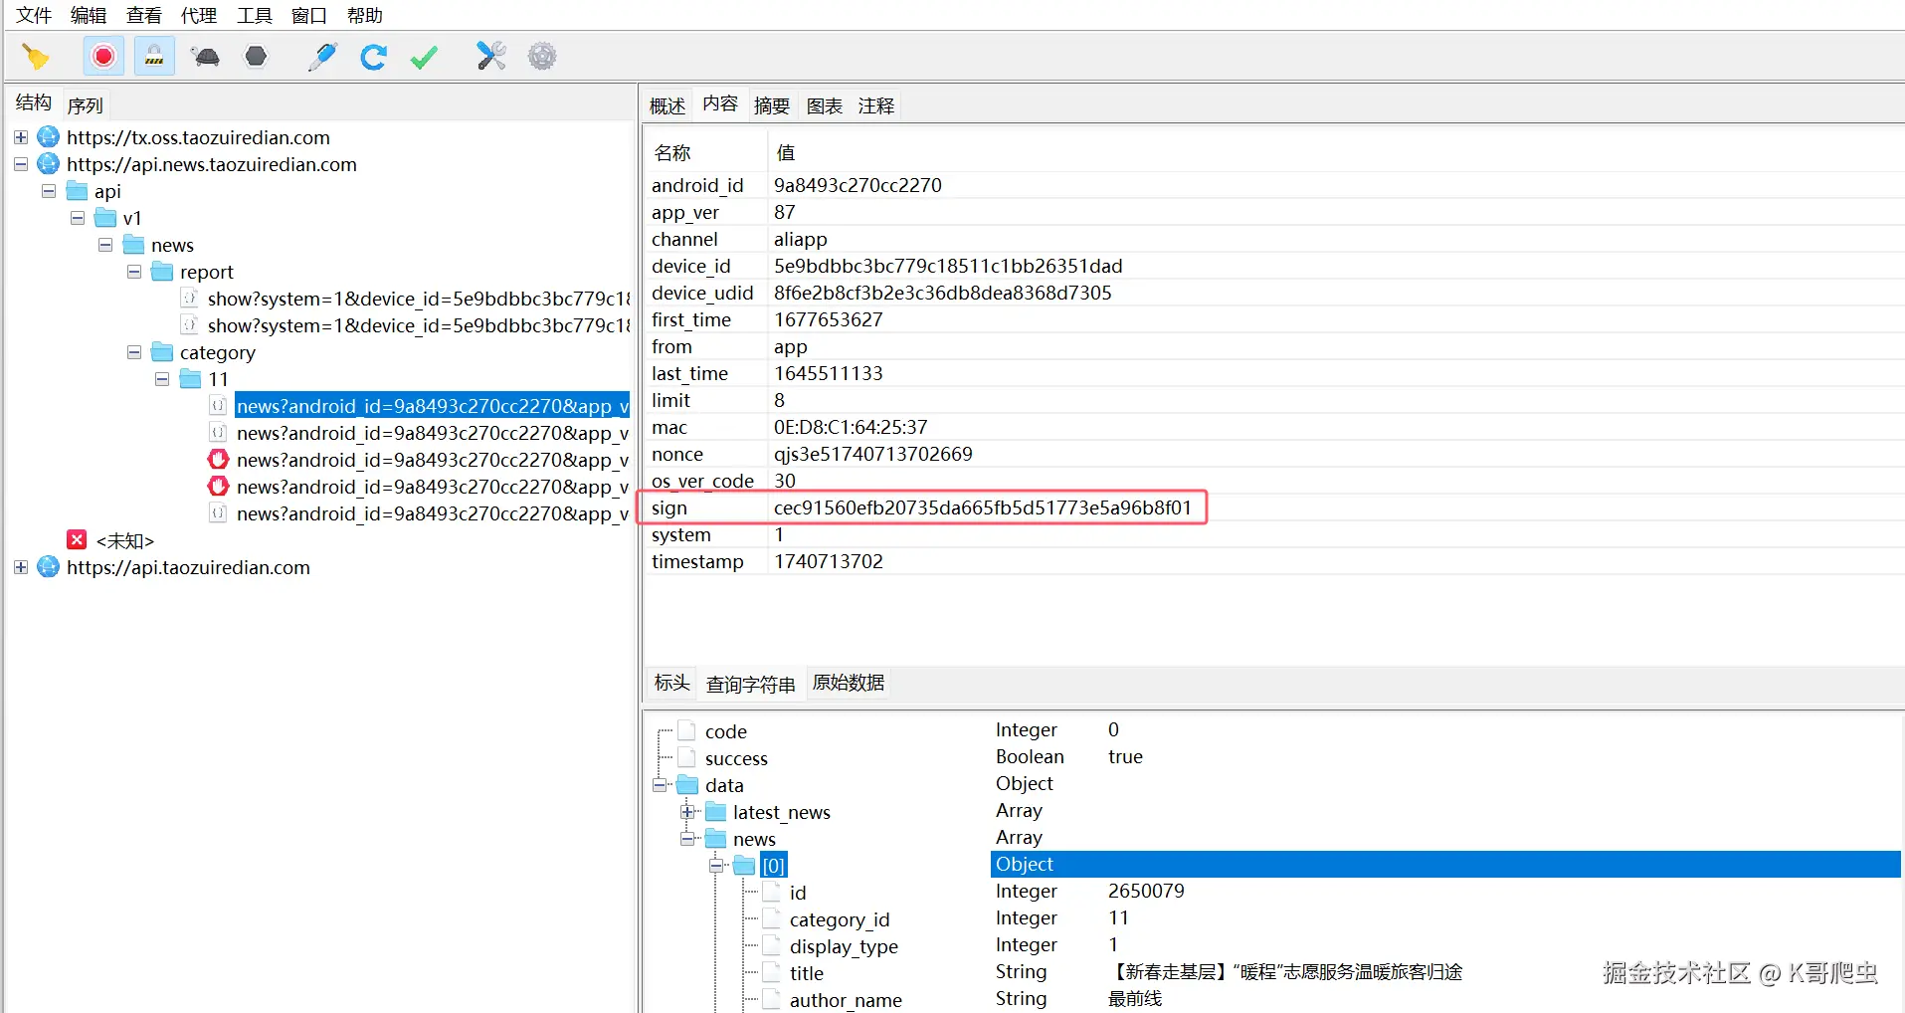Viewport: 1905px width, 1013px height.
Task: Switch to the 概述 tab
Action: (x=667, y=105)
